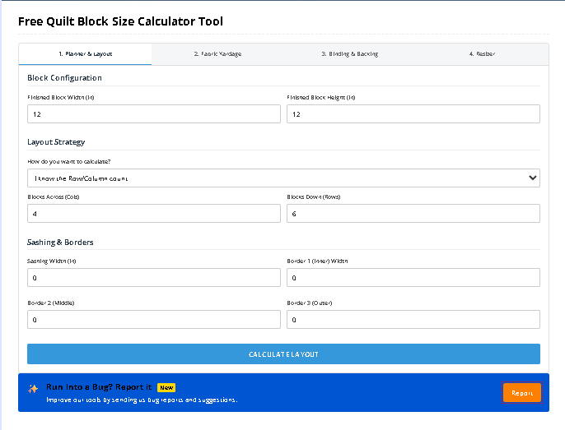
Task: Click the Run Into a Bug headline
Action: point(99,387)
